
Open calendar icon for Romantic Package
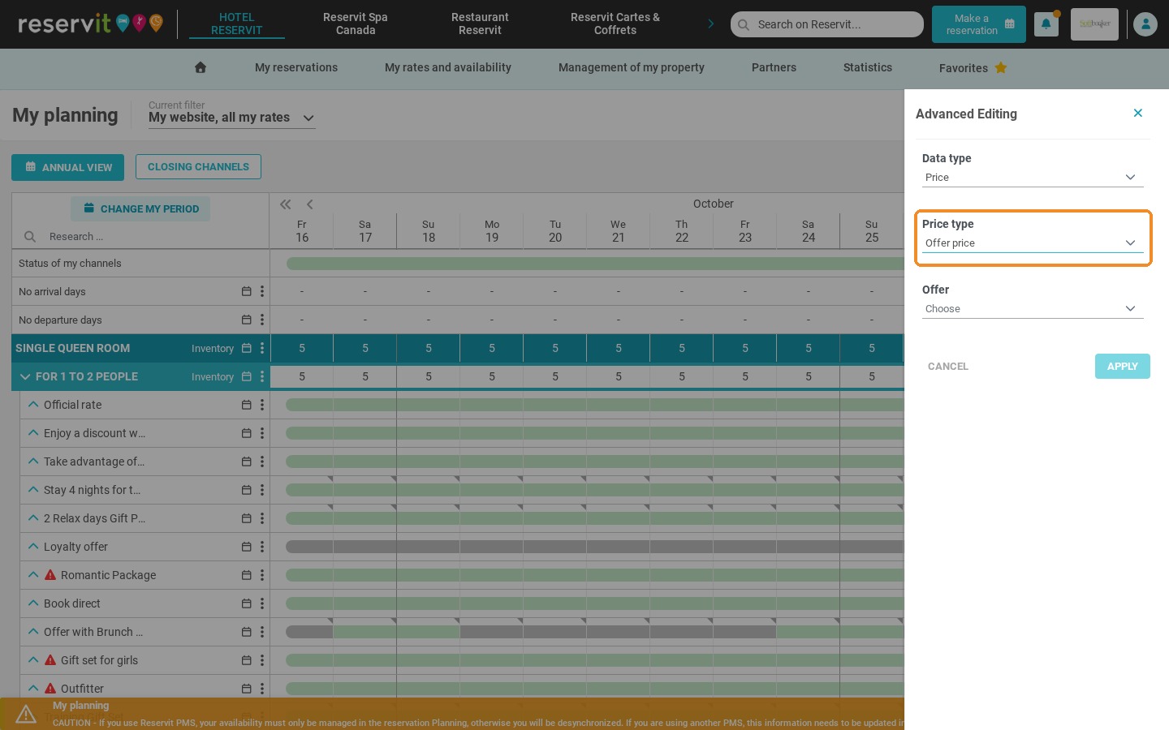[246, 575]
